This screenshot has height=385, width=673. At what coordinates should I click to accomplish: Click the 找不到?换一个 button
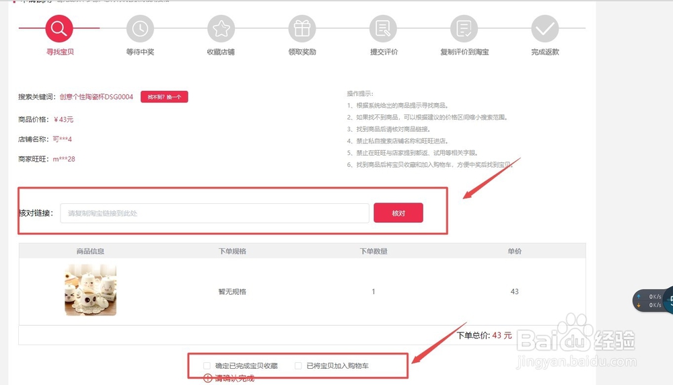coord(164,97)
